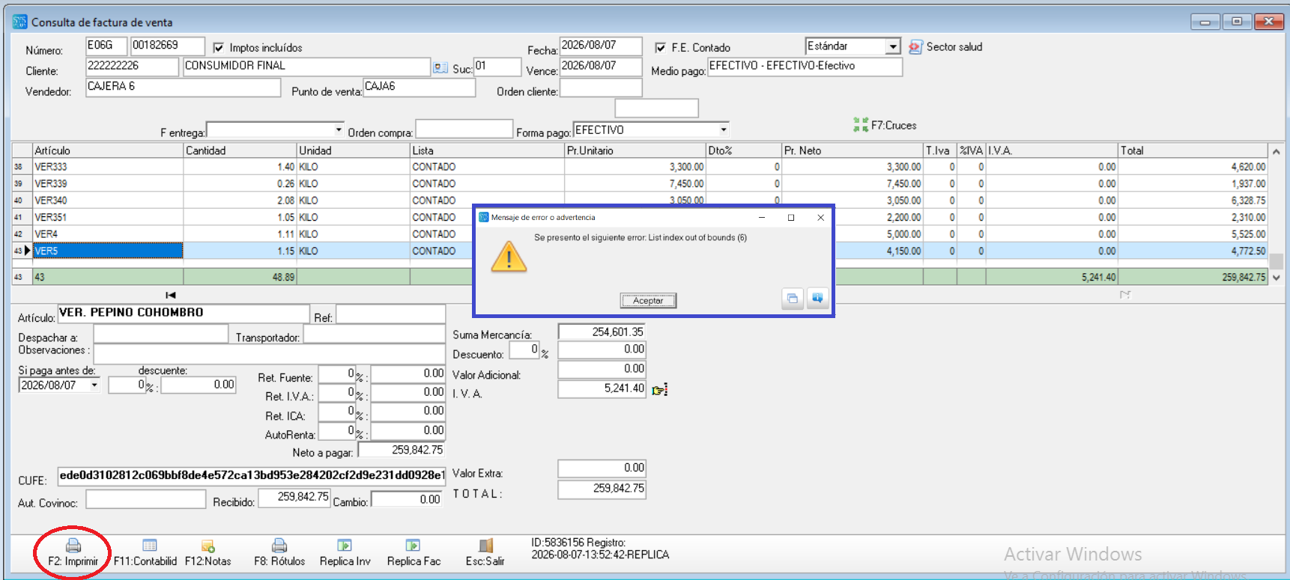1290x580 pixels.
Task: Focus the Orden compra field
Action: [464, 129]
